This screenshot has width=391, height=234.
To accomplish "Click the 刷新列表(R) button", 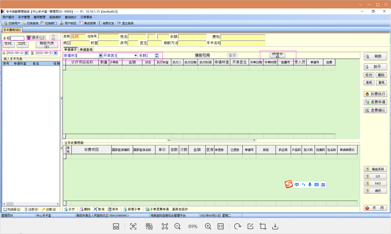I will [x=47, y=45].
